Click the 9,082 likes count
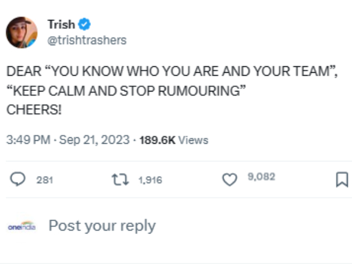This screenshot has width=352, height=264. (262, 177)
